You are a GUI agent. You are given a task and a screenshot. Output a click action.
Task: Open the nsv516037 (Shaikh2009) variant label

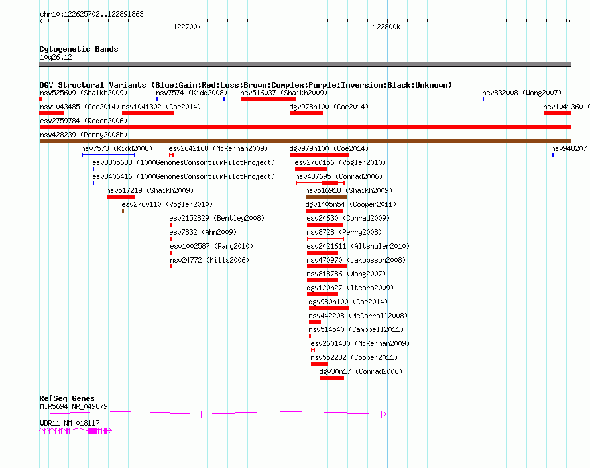(x=284, y=93)
